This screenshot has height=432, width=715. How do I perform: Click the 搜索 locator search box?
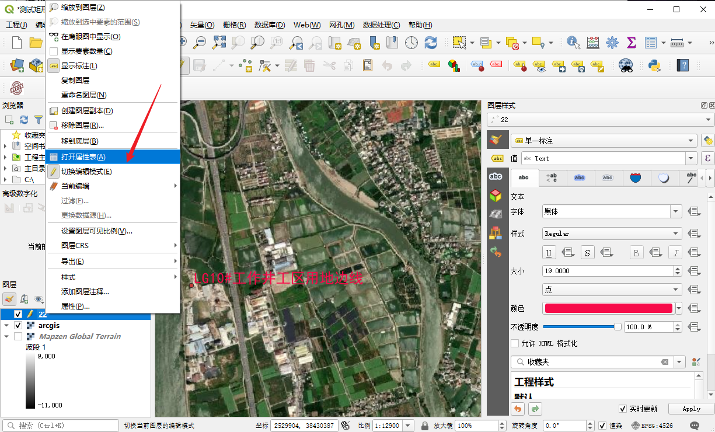pyautogui.click(x=61, y=426)
